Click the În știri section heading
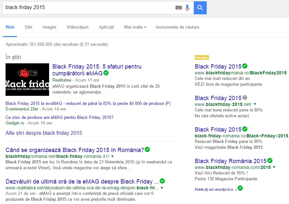This screenshot has height=204, width=289. [13, 57]
